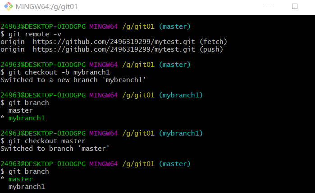Click the first cyan '(mybranch1)' prompt label
Viewport: 315px width, 193px height.
(x=182, y=95)
